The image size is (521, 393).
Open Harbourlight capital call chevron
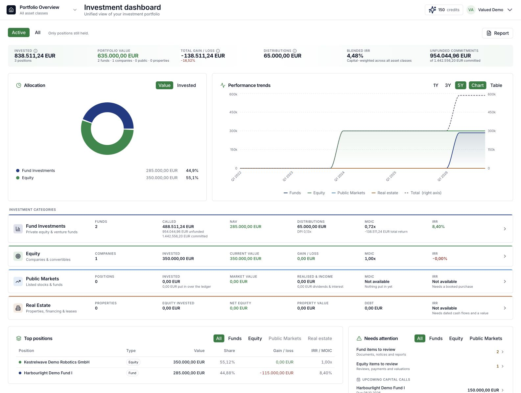coord(503,390)
